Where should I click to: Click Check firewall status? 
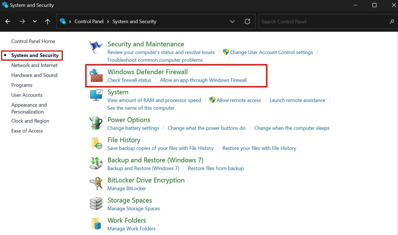[x=129, y=80]
